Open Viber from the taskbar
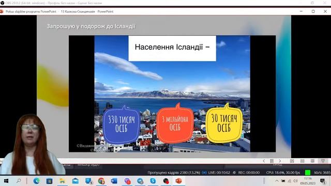Image resolution: width=331 pixels, height=186 pixels. tap(127, 181)
